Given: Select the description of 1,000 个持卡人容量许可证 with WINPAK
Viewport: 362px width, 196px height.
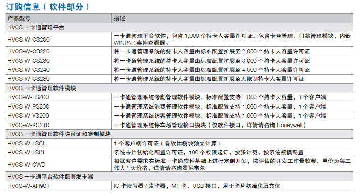Looking at the screenshot, I should coord(232,39).
